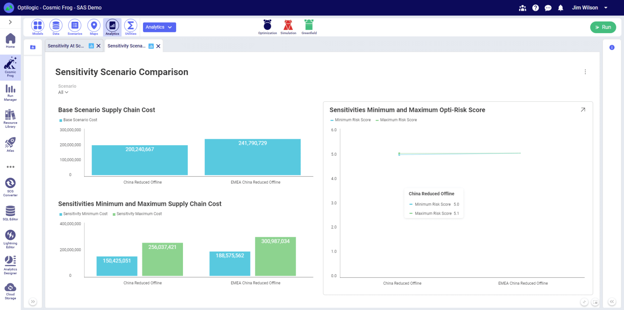Click the Sensitivity Scenario Comparison title
624x310 pixels.
coord(121,72)
